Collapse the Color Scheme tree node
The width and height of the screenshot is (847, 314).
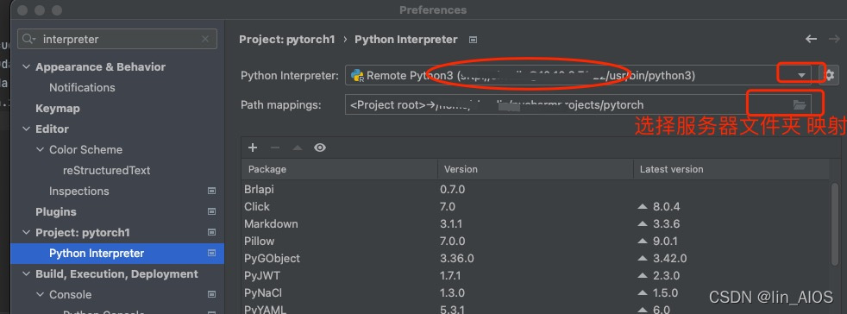[40, 150]
